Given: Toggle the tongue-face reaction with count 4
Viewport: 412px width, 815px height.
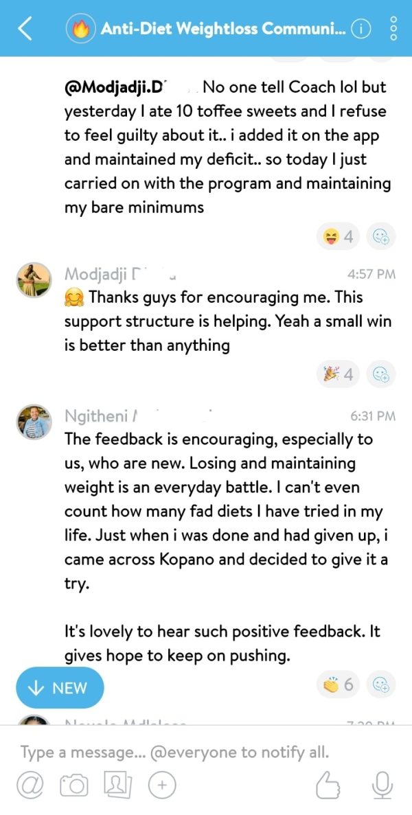Looking at the screenshot, I should [x=338, y=237].
